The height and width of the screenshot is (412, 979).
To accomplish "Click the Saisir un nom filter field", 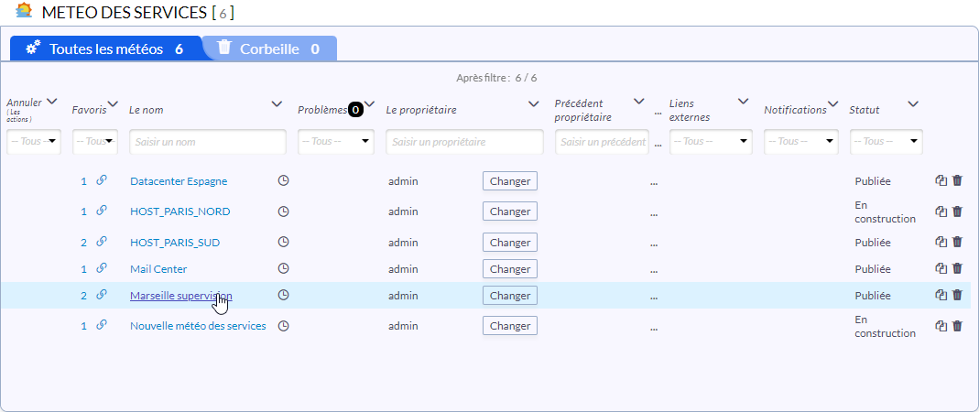I will point(208,142).
